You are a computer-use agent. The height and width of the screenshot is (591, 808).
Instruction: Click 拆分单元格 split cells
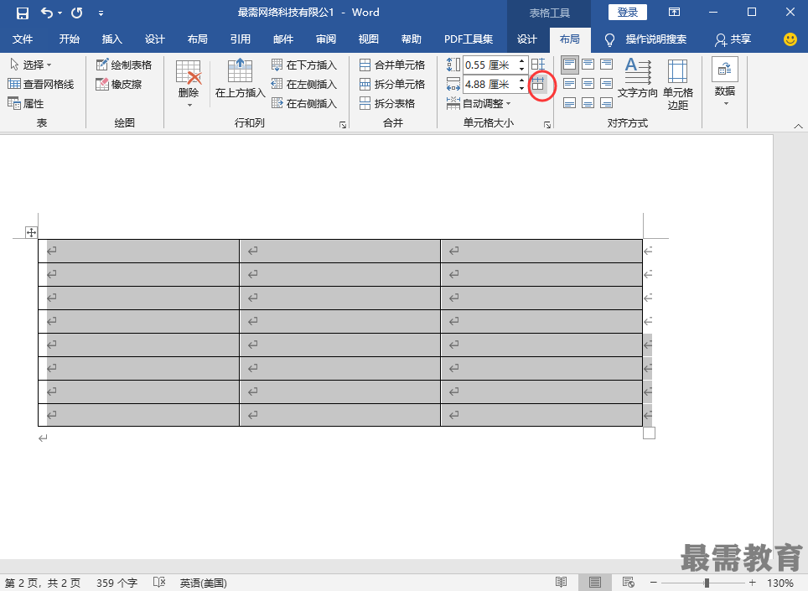click(392, 84)
